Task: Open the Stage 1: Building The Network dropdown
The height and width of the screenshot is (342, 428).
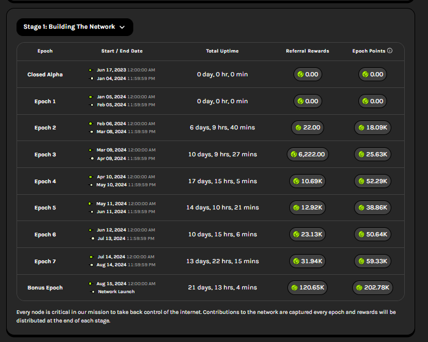Action: [75, 27]
